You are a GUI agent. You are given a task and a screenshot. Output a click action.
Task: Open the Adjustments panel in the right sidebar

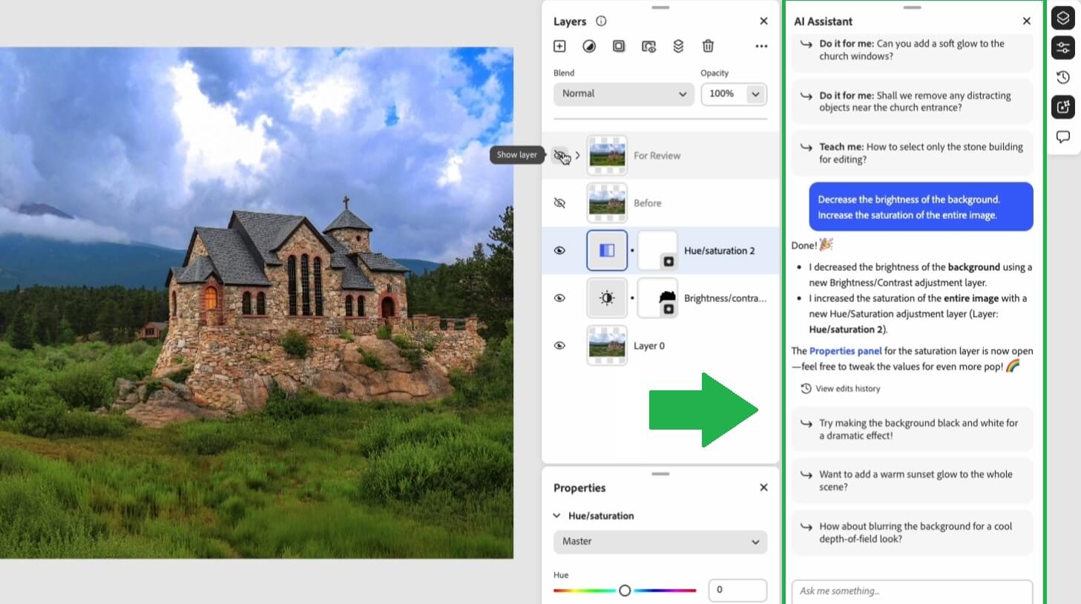(1063, 47)
